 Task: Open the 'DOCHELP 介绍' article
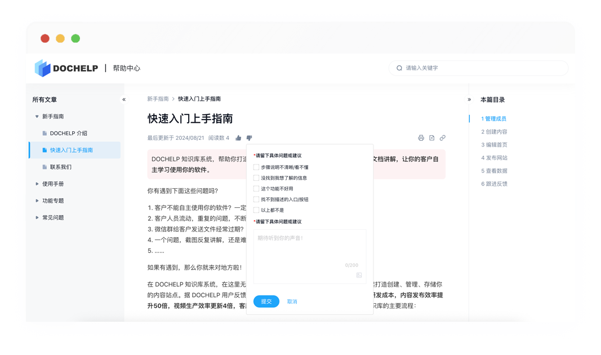point(68,134)
